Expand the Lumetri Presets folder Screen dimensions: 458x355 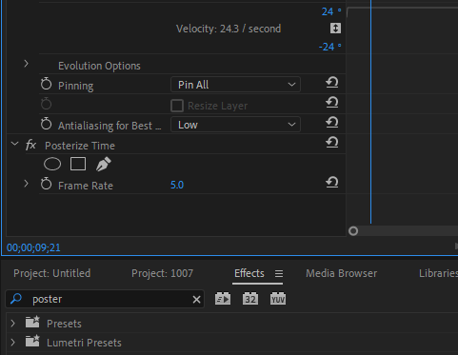[13, 343]
